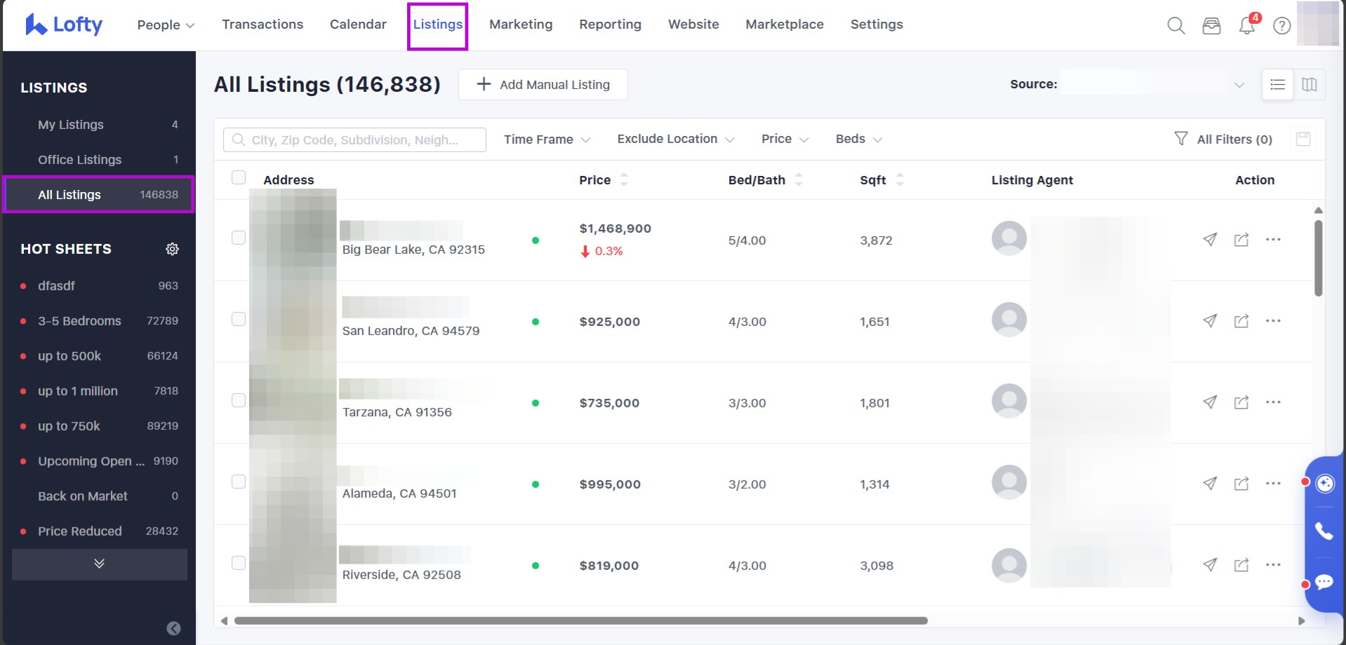Open the notifications bell icon

coord(1246,26)
